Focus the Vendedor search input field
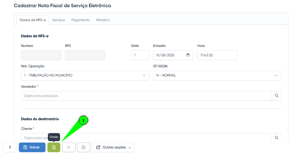 146,96
